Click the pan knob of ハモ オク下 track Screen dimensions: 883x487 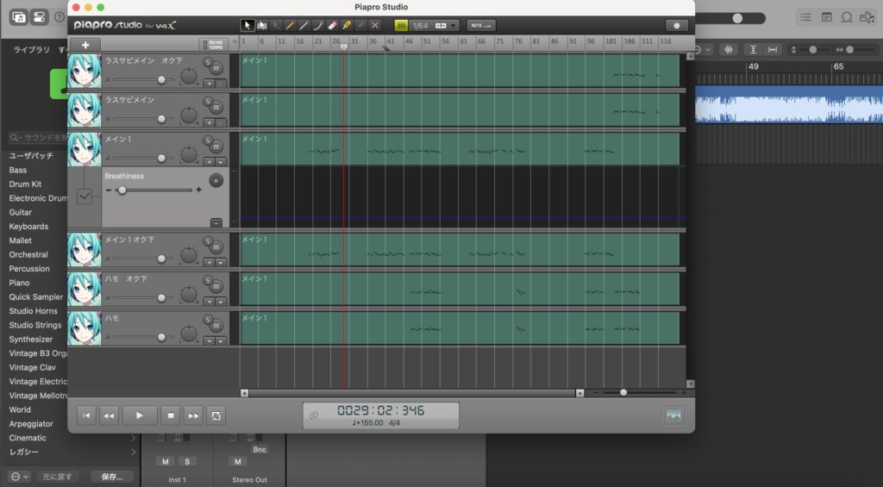(189, 294)
